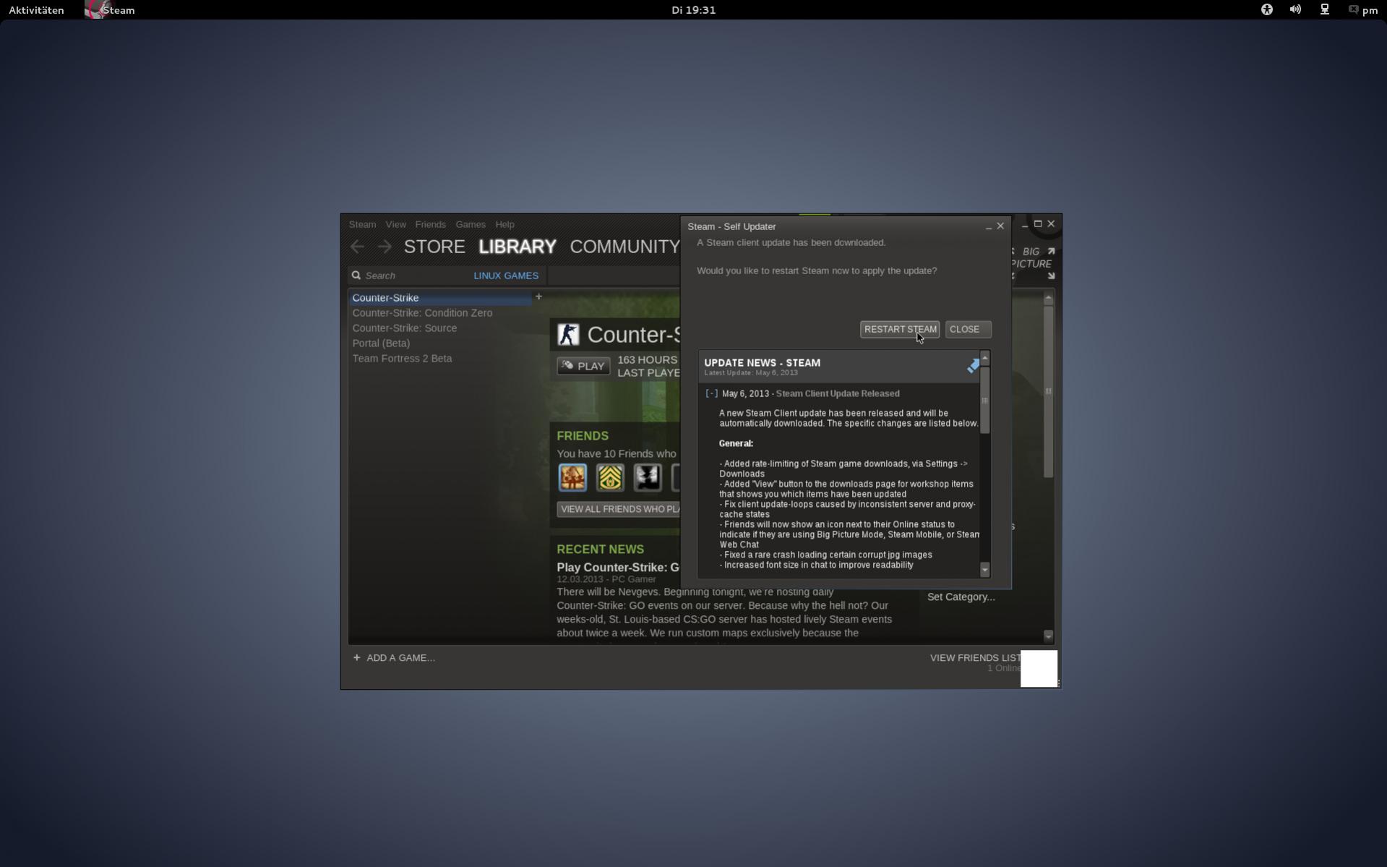Click VIEW ALL FRIENDS WHO PLAY button
This screenshot has width=1387, height=867.
(619, 509)
